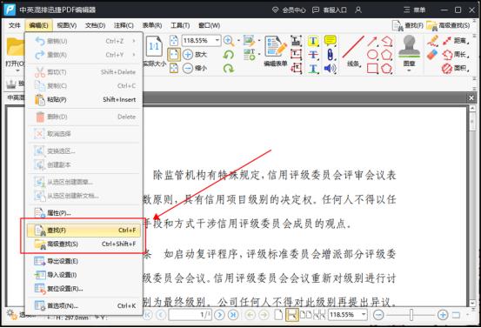
Task: Toggle single page layout in status bar
Action: coord(278,315)
